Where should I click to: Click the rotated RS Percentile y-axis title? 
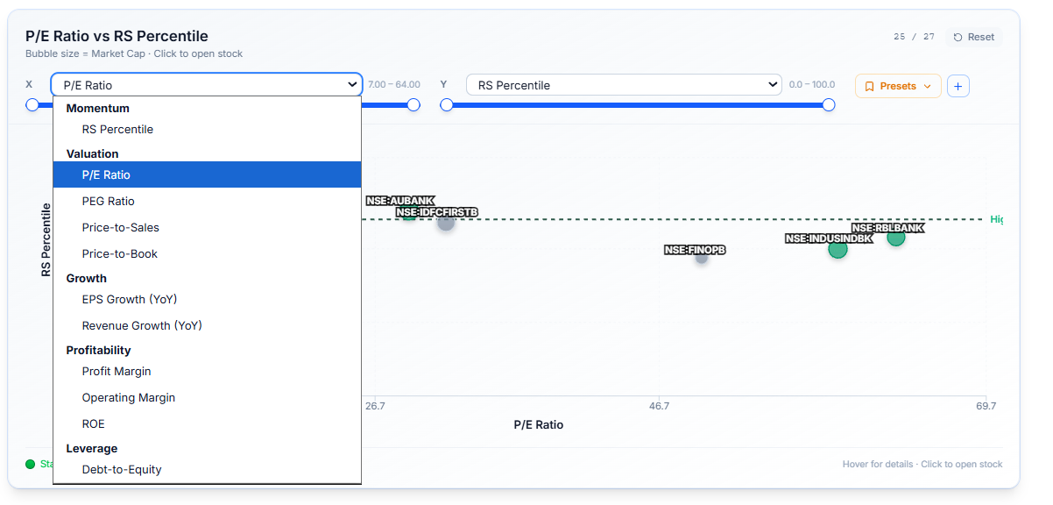pos(46,241)
